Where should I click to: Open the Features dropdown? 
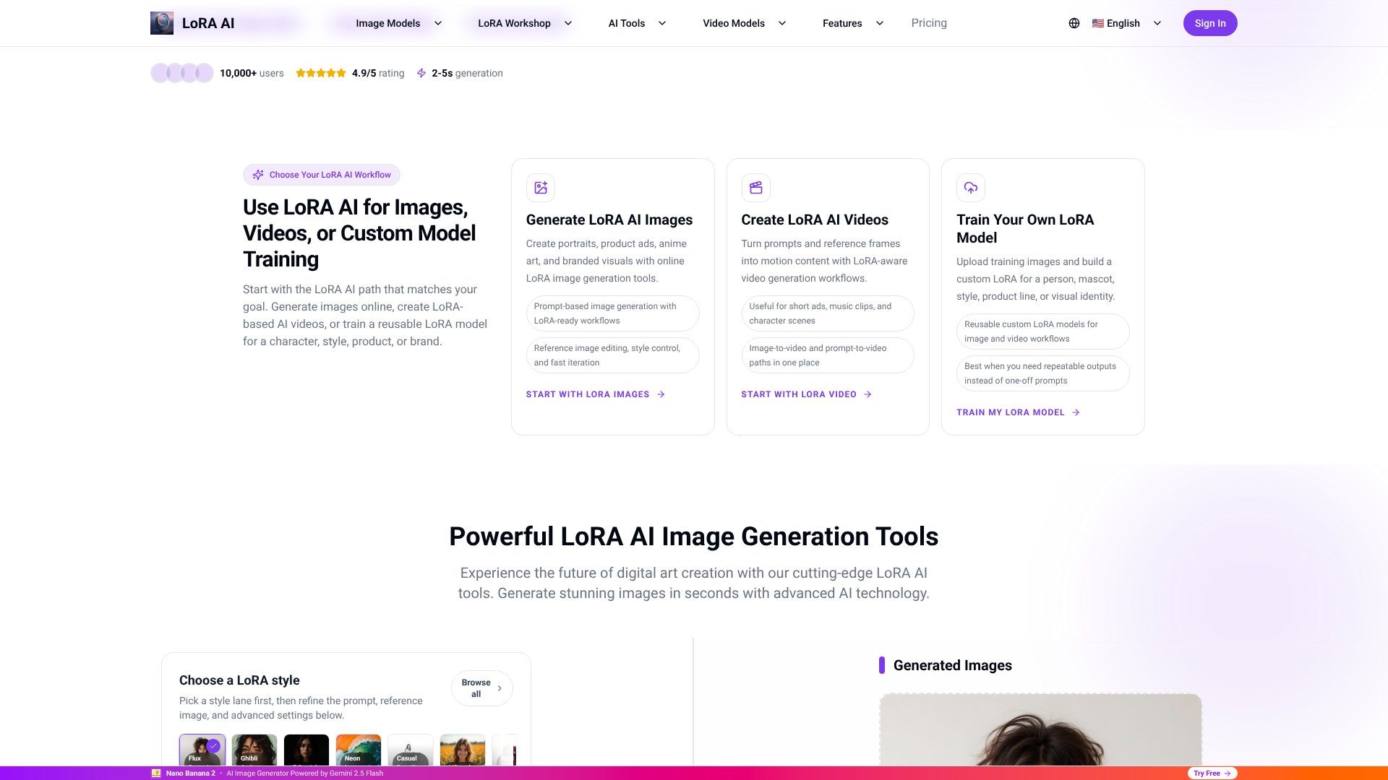853,23
